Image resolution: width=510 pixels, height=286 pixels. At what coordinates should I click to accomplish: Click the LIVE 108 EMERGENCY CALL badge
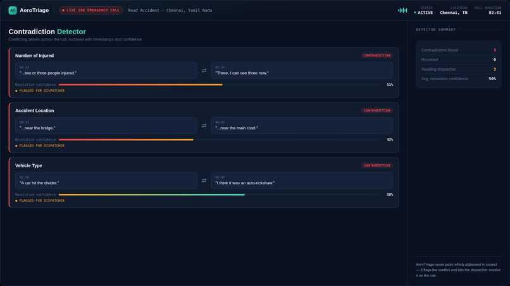pyautogui.click(x=90, y=10)
